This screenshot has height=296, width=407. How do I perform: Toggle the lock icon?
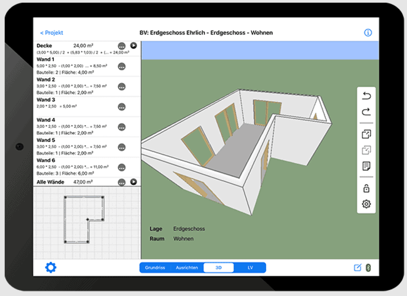pyautogui.click(x=366, y=188)
